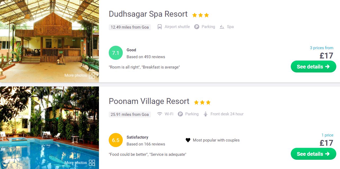This screenshot has height=169, width=340.
Task: Click the Wi-Fi icon for Poonam Village Resort
Action: tap(160, 114)
